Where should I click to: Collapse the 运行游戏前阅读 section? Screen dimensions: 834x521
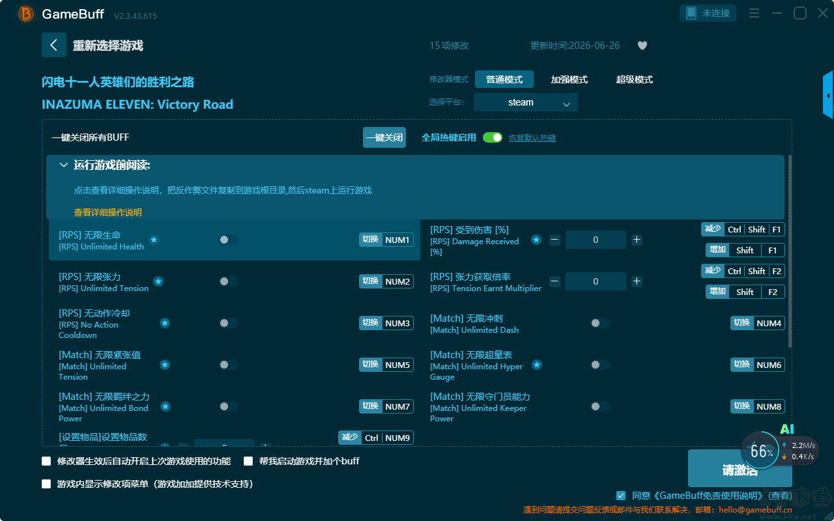pos(64,165)
